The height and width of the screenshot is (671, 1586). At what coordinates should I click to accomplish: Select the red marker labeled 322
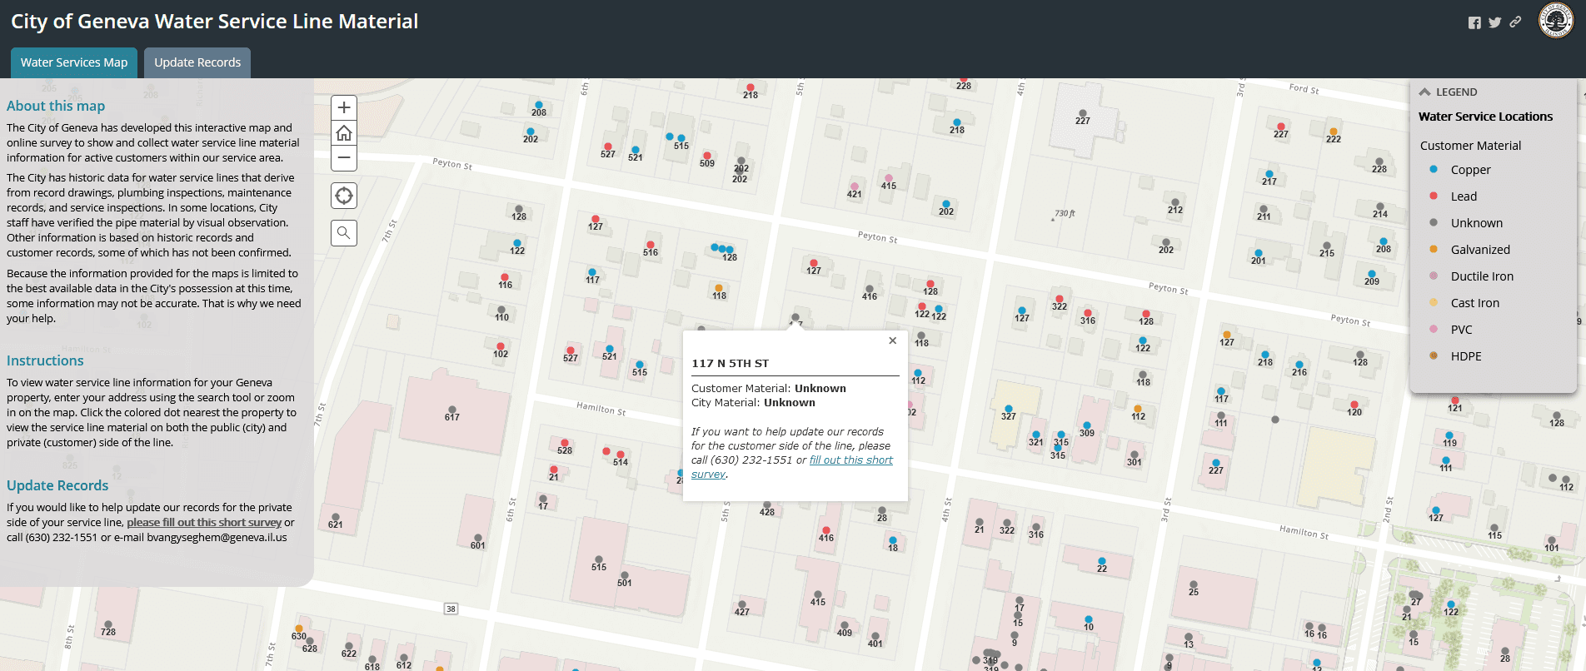[x=1060, y=299]
